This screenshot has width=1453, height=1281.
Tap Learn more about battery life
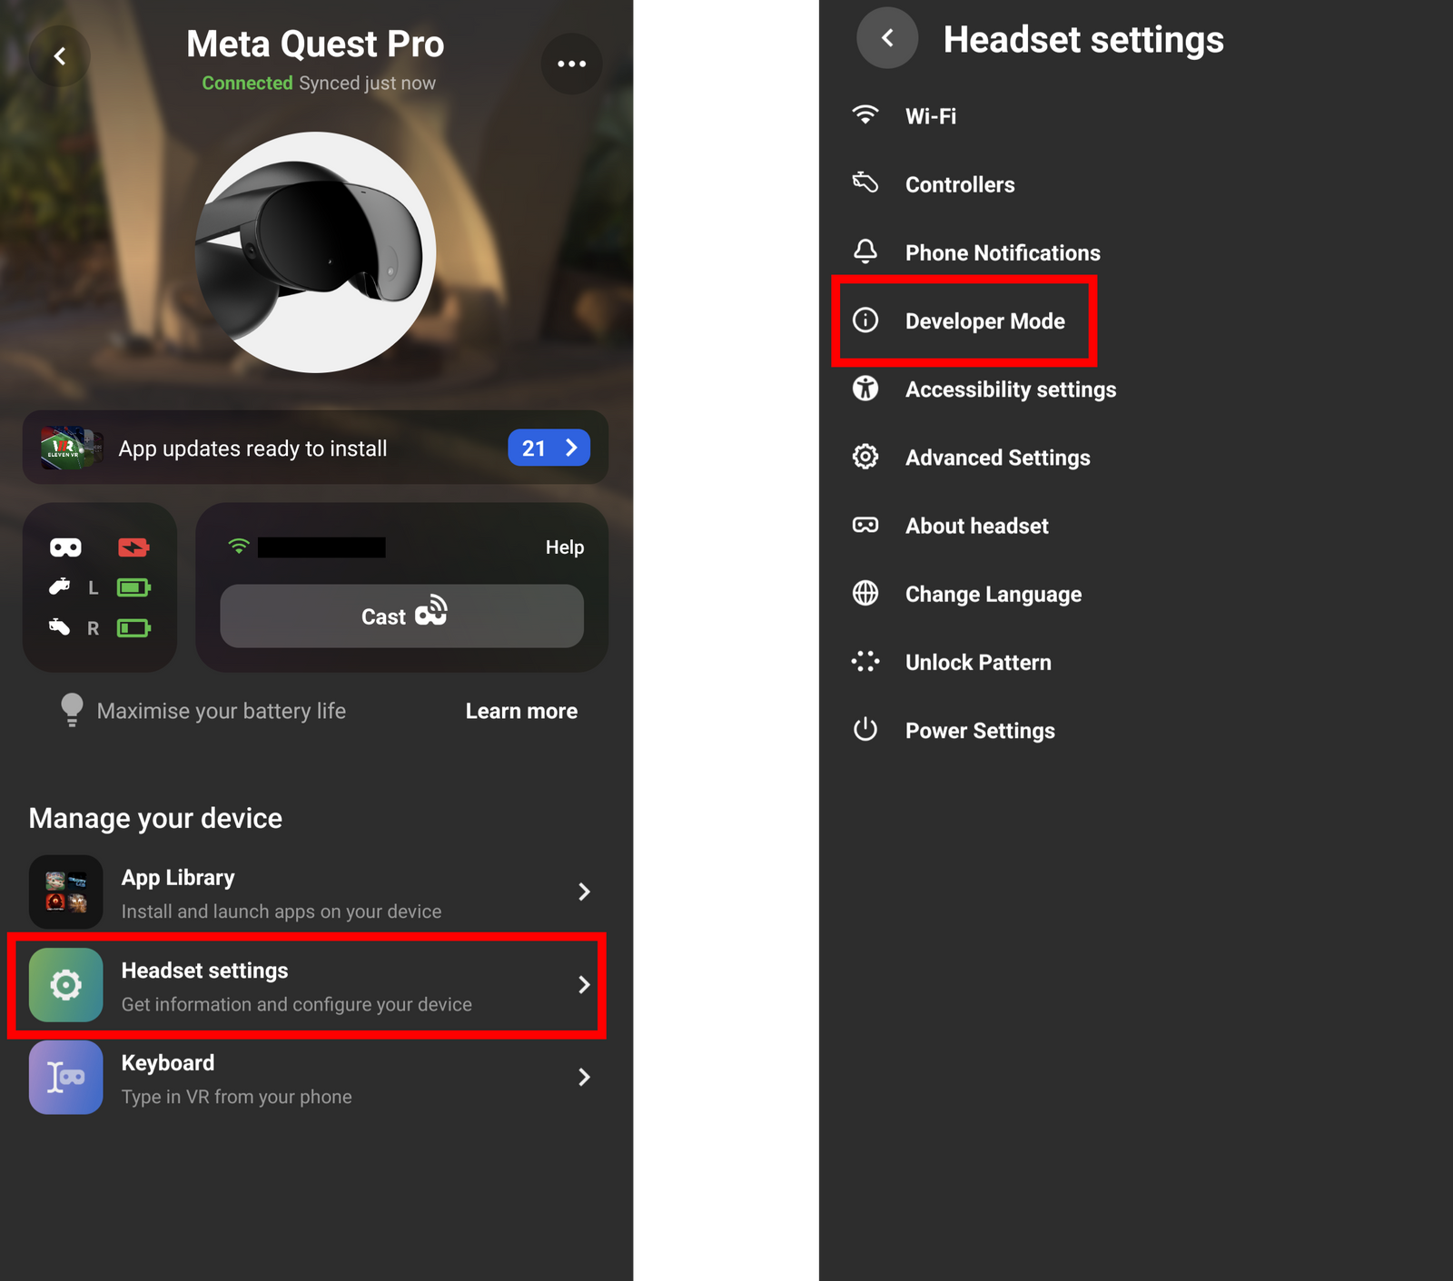coord(521,711)
